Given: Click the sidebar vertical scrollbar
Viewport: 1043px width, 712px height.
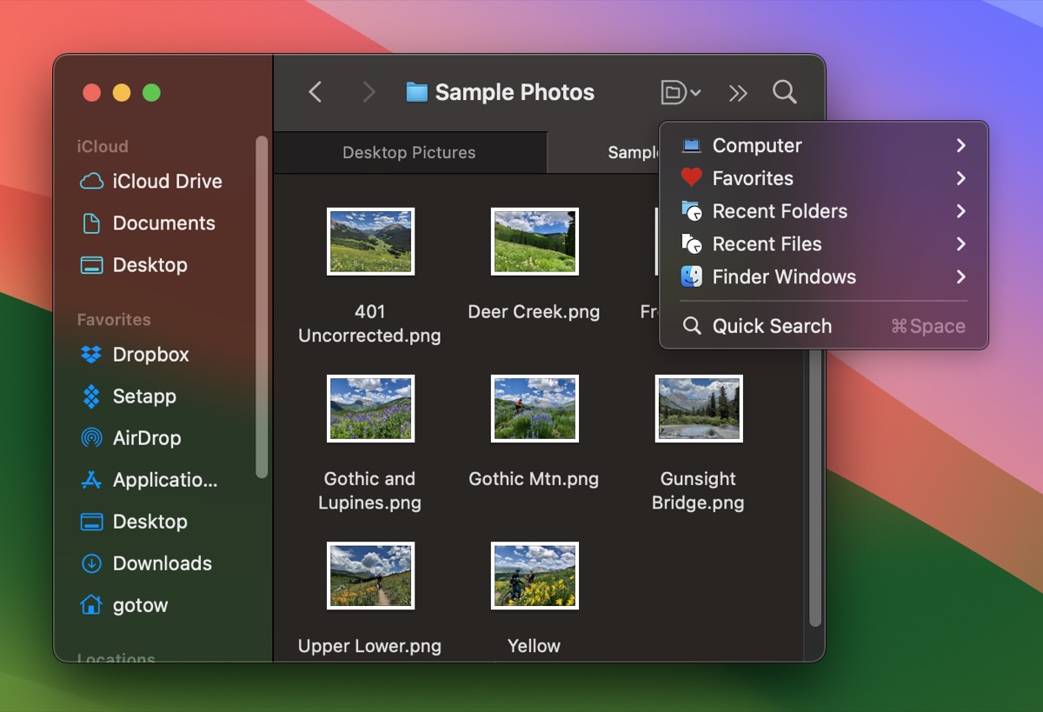Looking at the screenshot, I should click(262, 304).
